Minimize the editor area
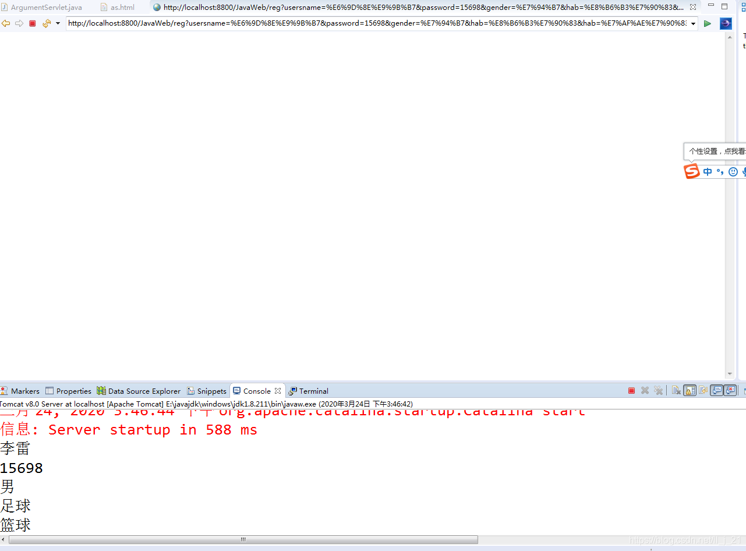The width and height of the screenshot is (746, 551). tap(711, 6)
